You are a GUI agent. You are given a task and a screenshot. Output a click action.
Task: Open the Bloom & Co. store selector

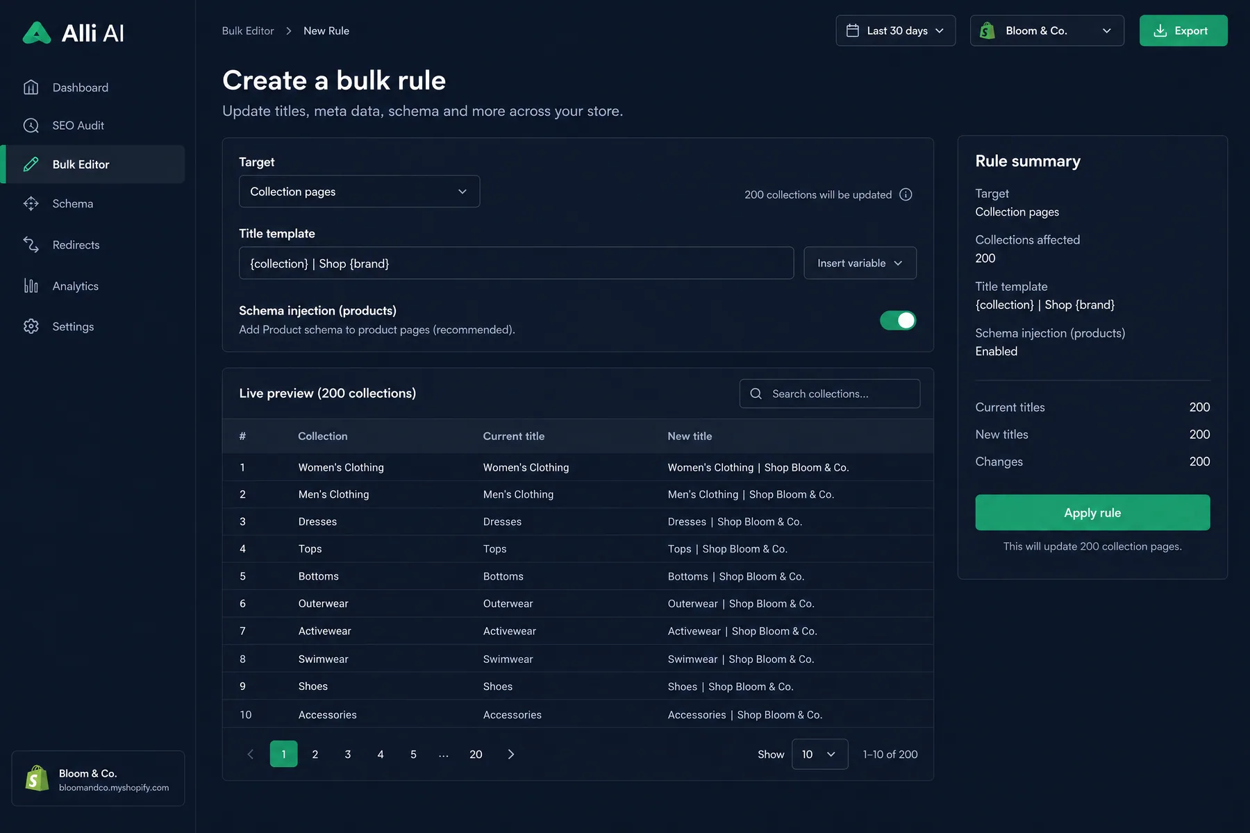[x=1047, y=31]
